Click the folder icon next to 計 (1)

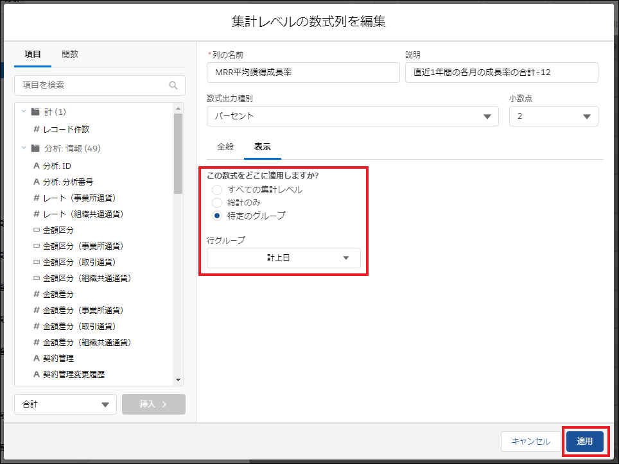[x=35, y=112]
